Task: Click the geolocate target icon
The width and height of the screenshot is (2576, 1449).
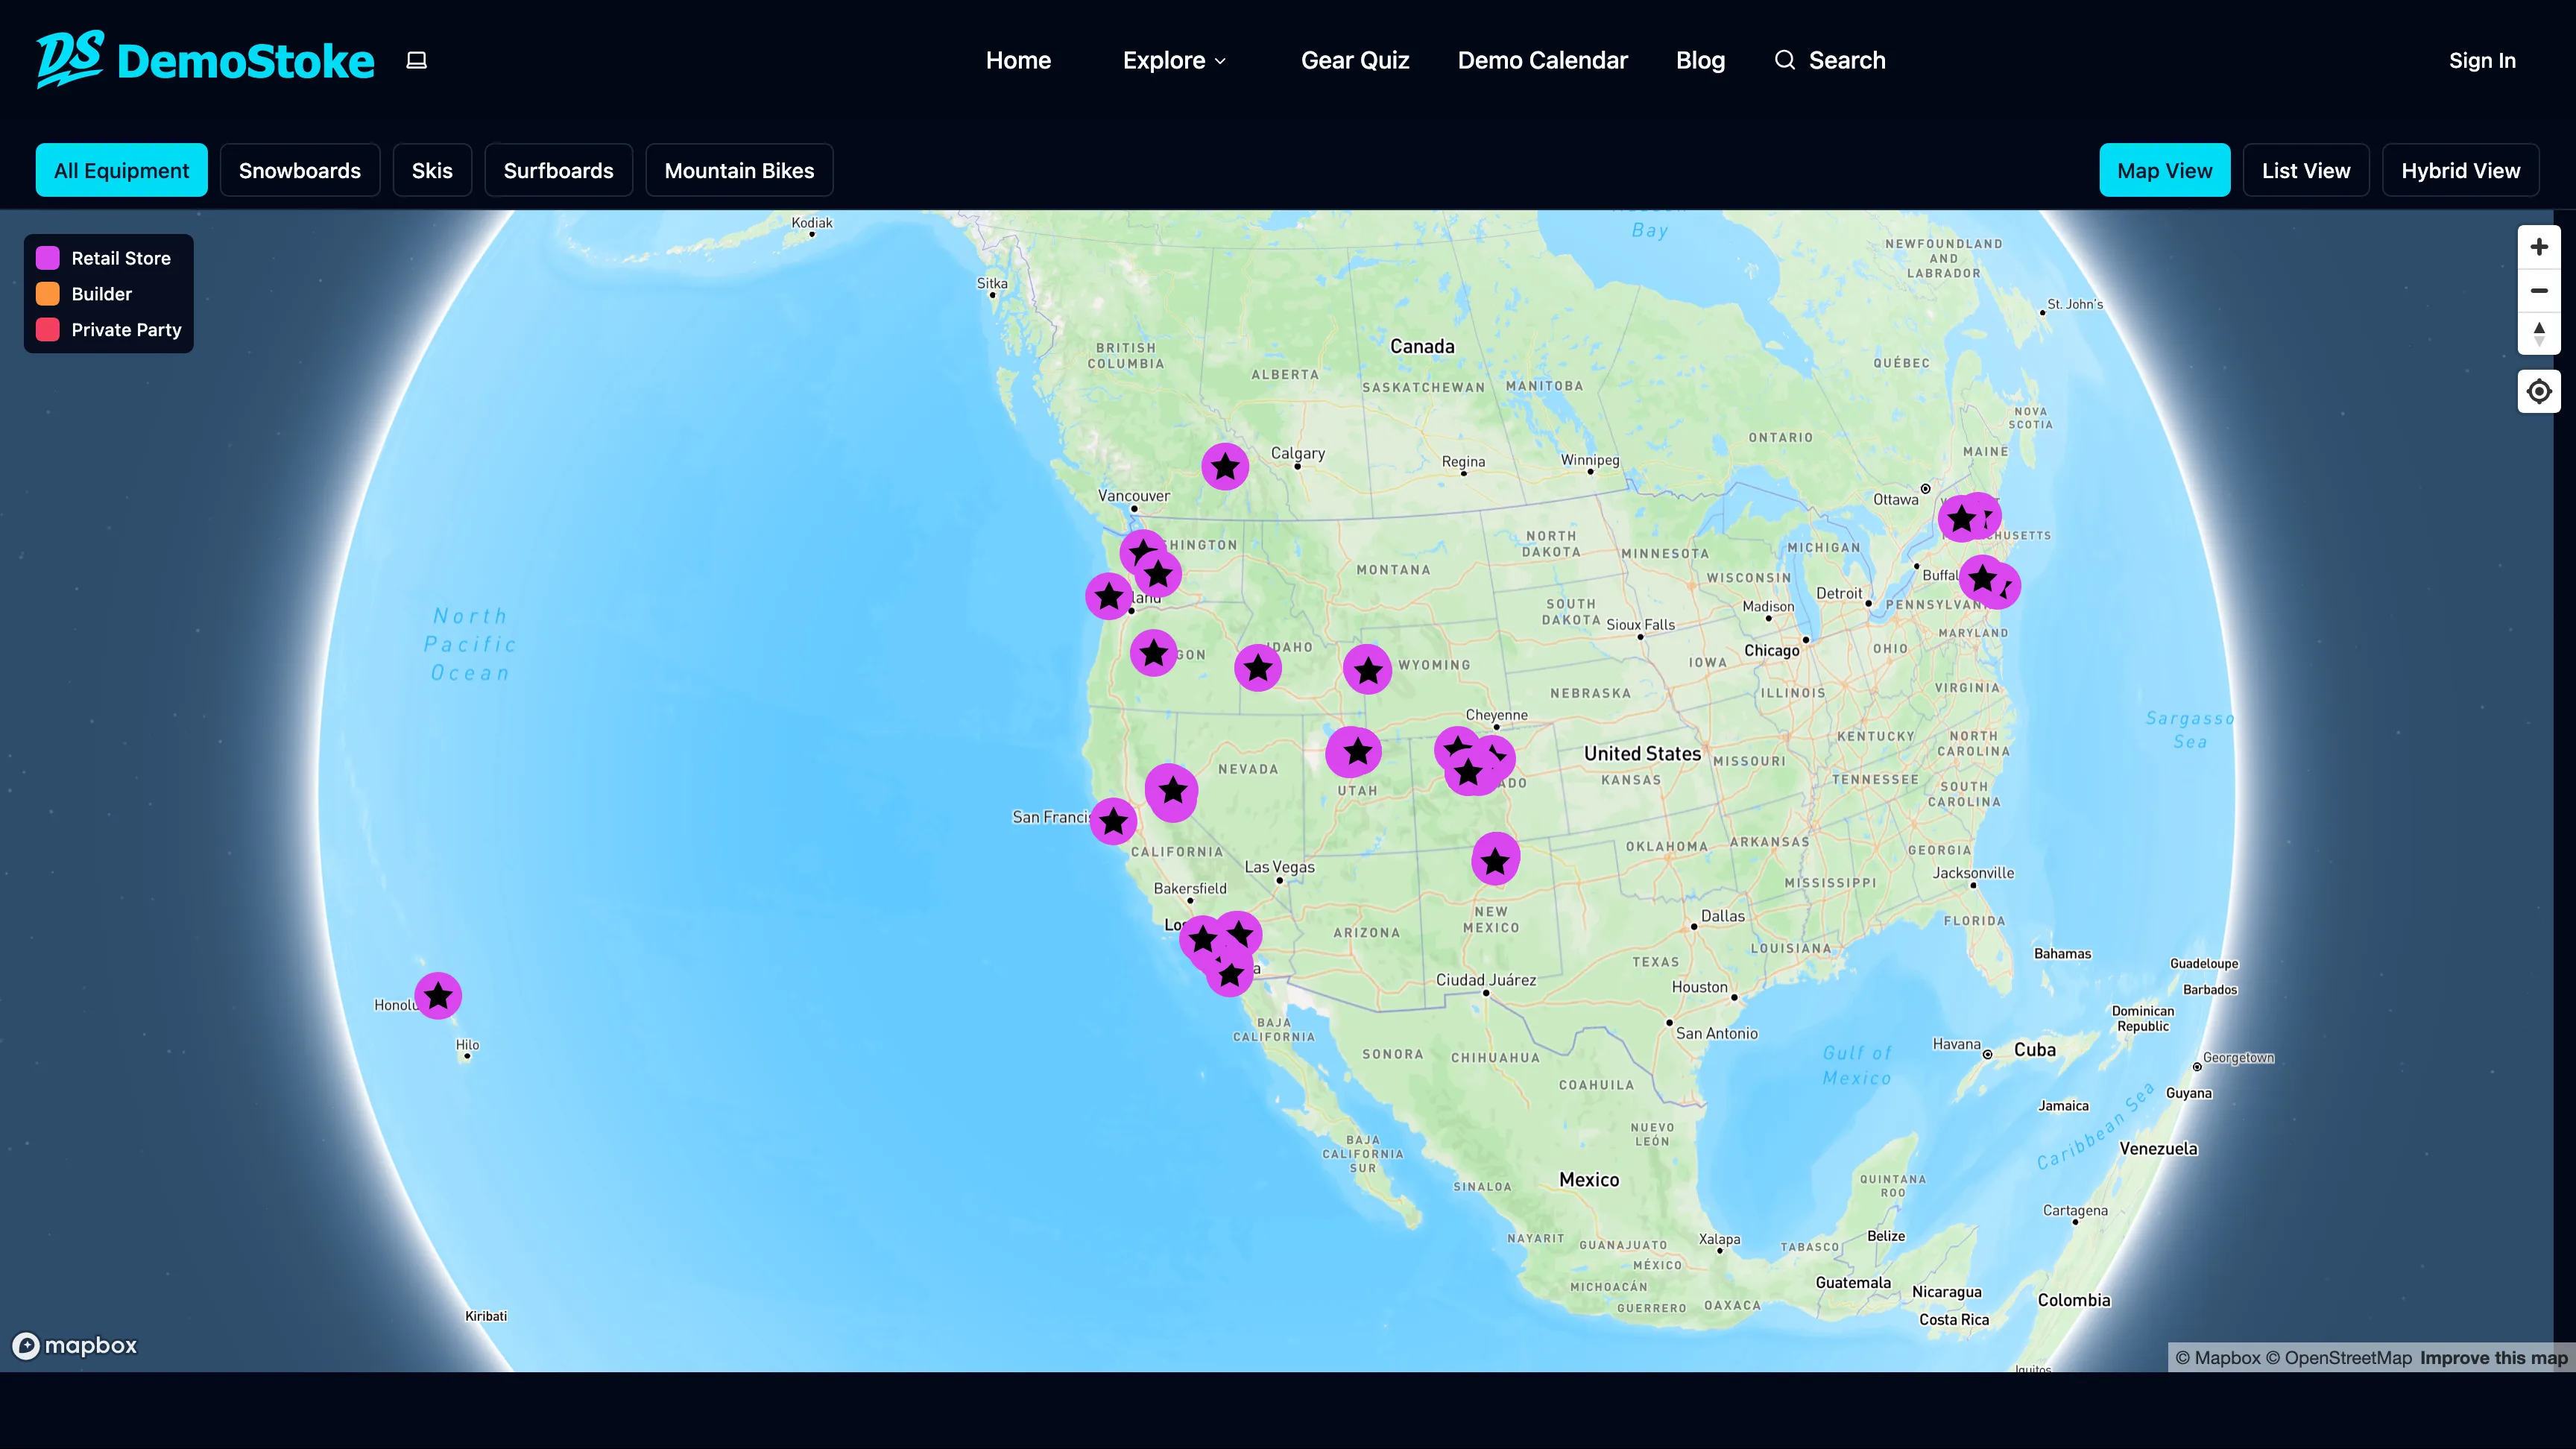Action: (x=2538, y=391)
